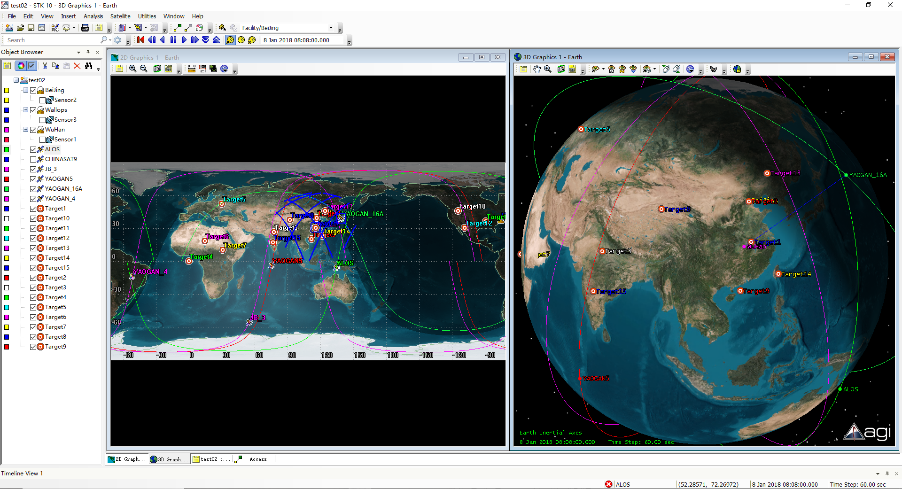
Task: Pause the animation playback
Action: 173,40
